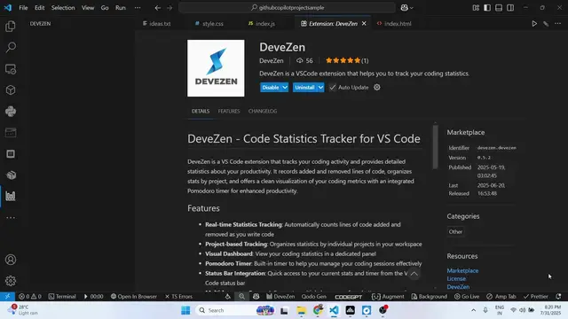Click Terminal in the status bar
Viewport: 568px width, 319px height.
62,296
